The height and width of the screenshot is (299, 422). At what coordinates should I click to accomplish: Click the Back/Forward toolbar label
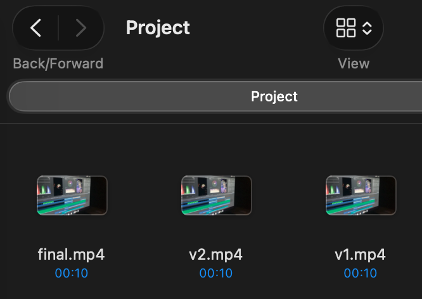pyautogui.click(x=58, y=63)
